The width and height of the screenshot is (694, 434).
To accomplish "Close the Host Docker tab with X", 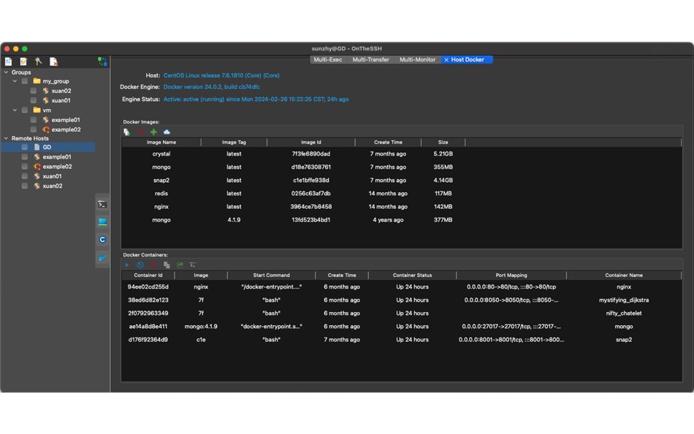I will (446, 60).
